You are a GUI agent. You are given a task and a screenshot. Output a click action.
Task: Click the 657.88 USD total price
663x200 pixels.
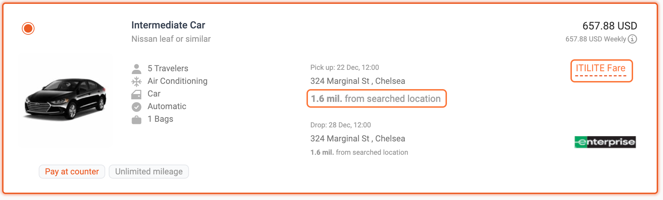coord(610,26)
